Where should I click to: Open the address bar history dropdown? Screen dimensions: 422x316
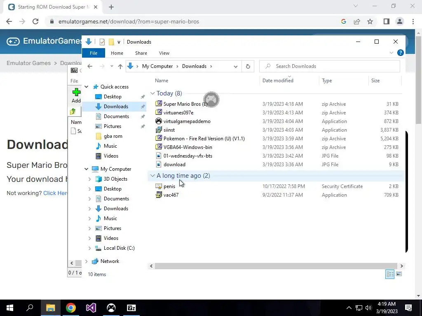(x=235, y=66)
